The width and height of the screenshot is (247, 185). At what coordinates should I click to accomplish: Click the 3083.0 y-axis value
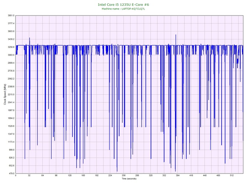point(11,55)
